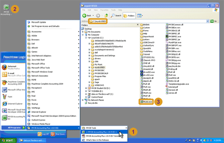224x143 pixels.
Task: Select the drvwd32.exe file
Action: [147, 72]
